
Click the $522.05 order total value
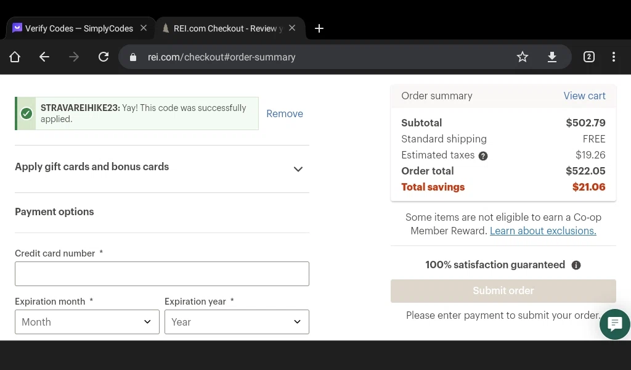(585, 171)
